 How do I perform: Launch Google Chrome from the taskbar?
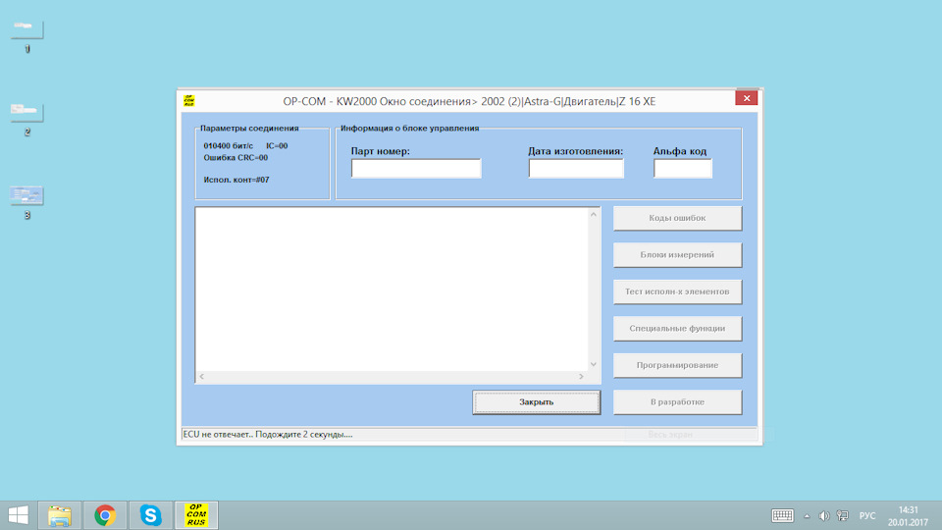105,514
